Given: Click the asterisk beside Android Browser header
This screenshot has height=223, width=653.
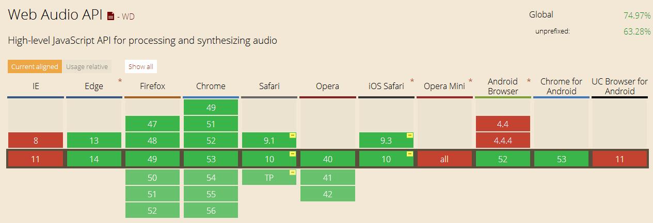Looking at the screenshot, I should pos(529,81).
